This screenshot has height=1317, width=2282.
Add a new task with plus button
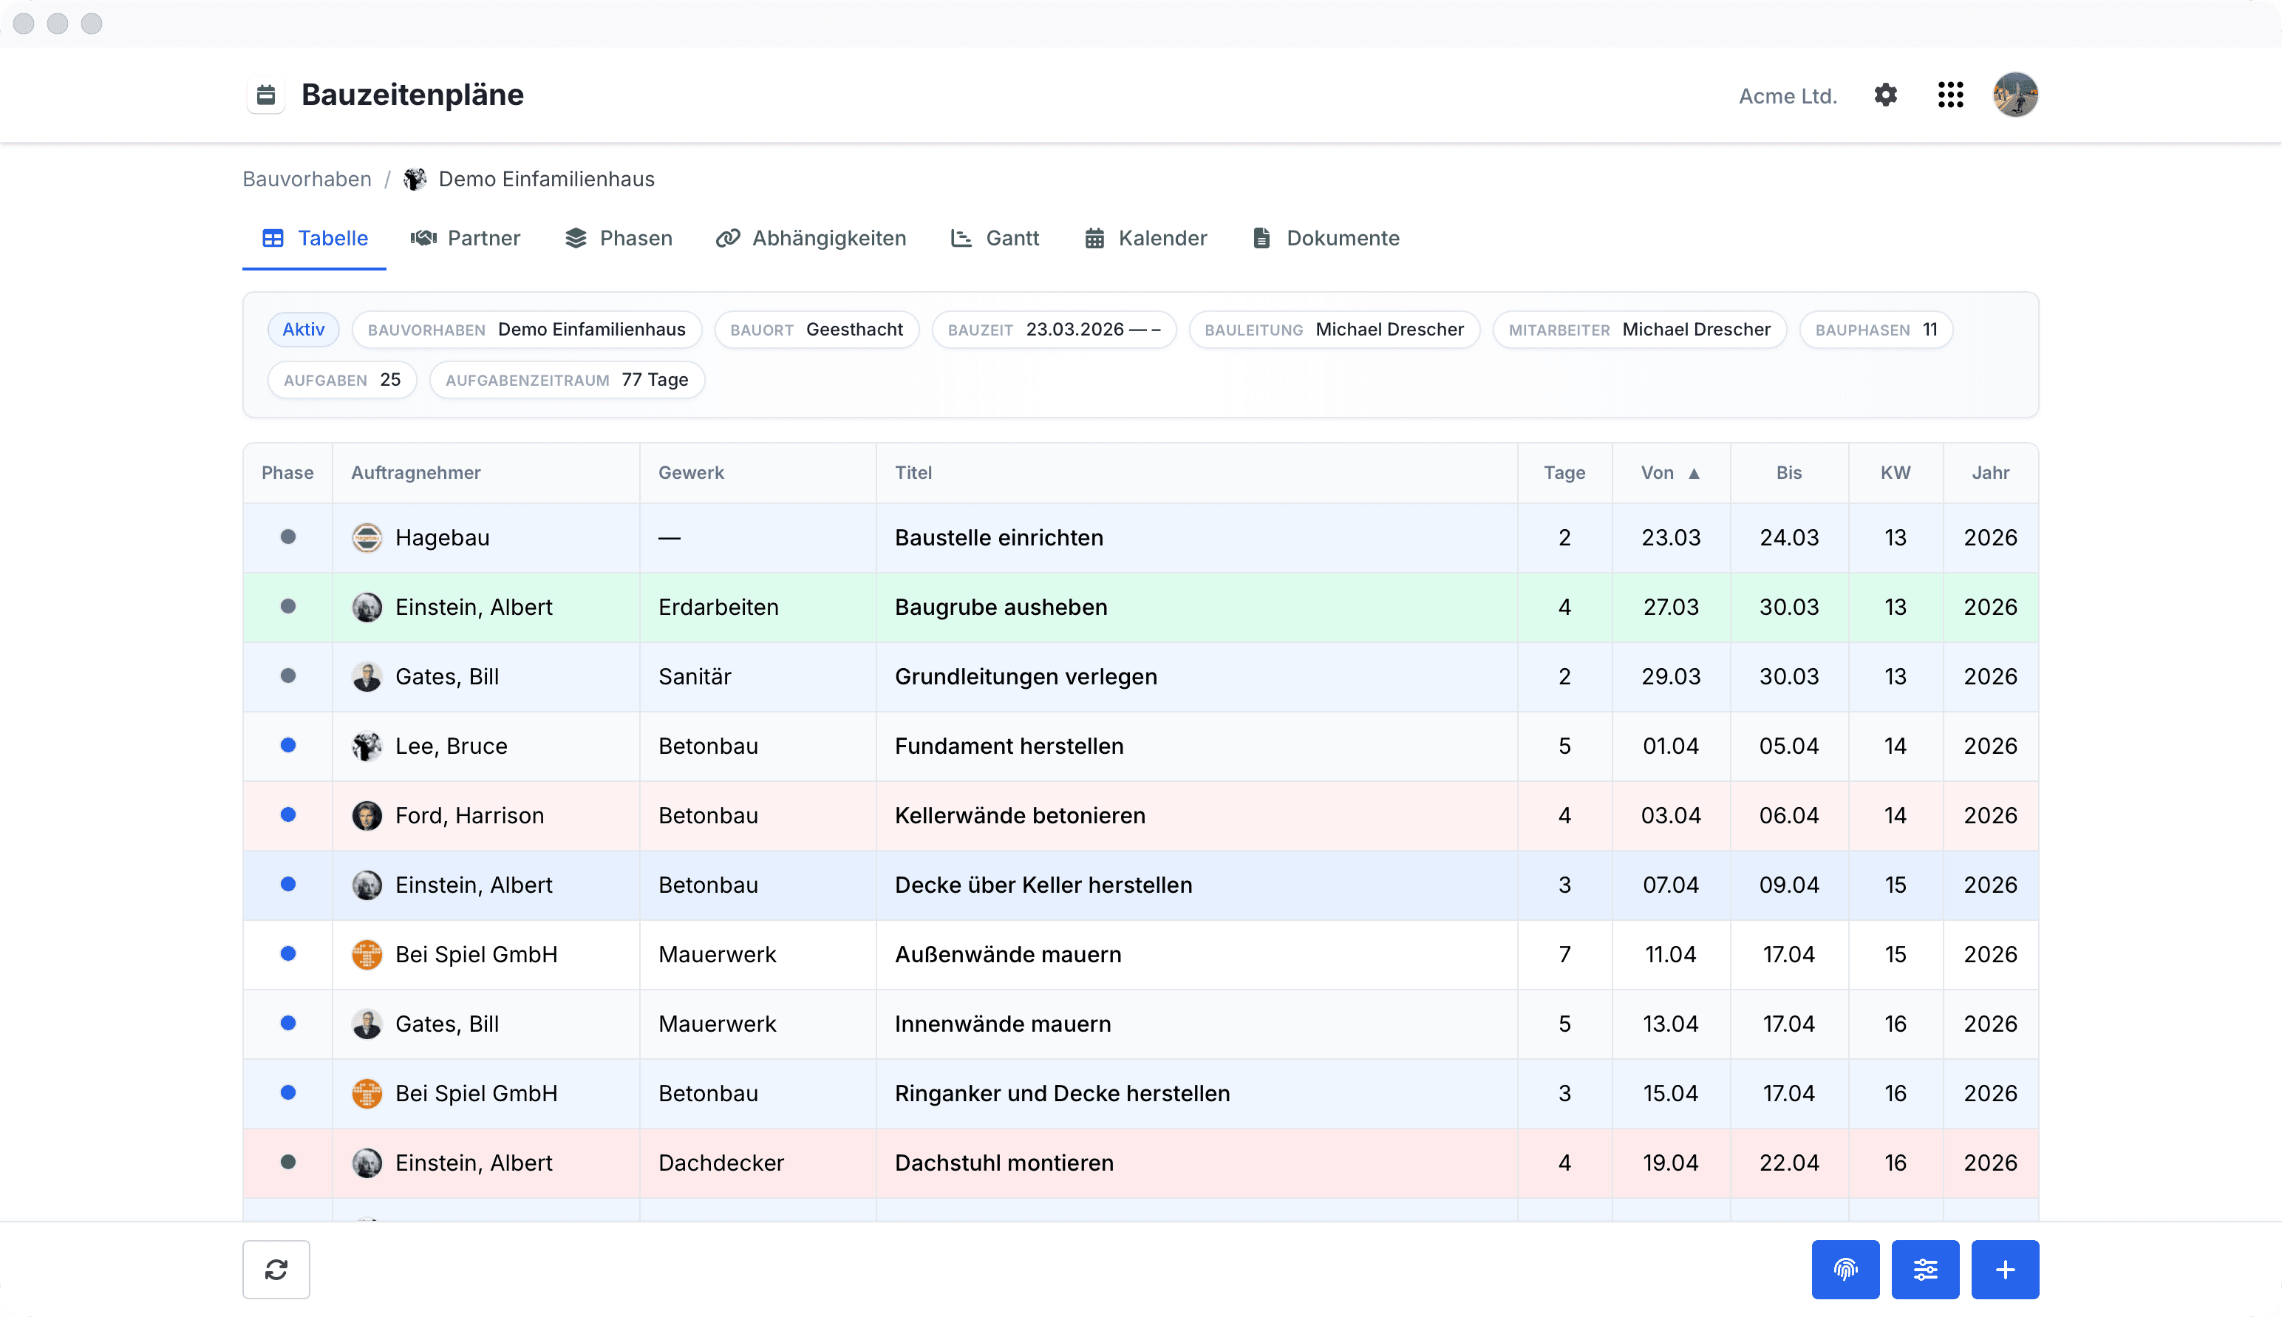(2004, 1269)
